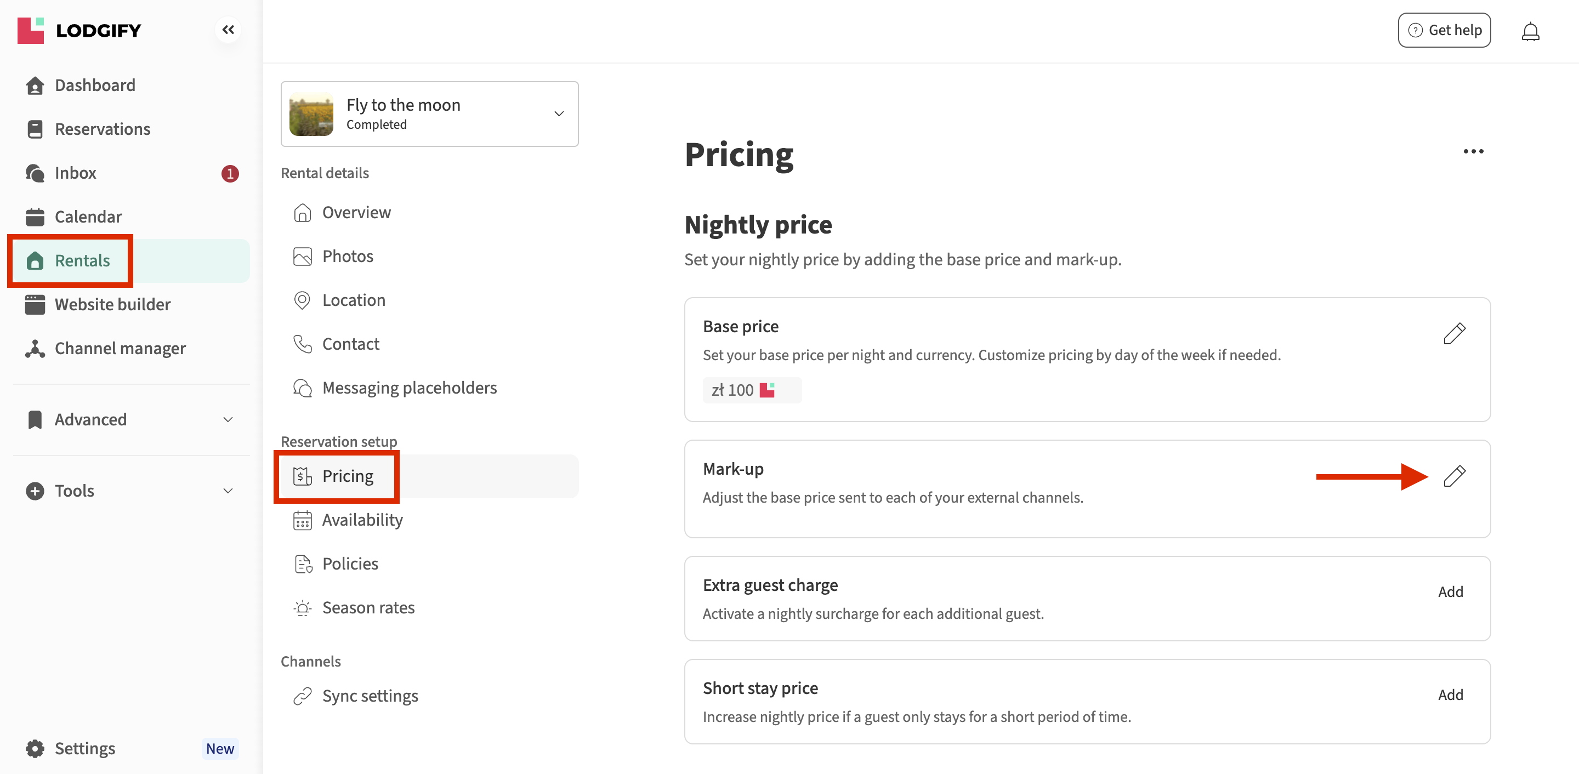Click the Lodgify logo
This screenshot has height=774, width=1579.
79,30
